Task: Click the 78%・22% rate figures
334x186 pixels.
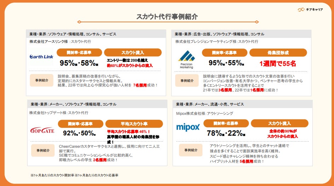Action: click(x=226, y=133)
